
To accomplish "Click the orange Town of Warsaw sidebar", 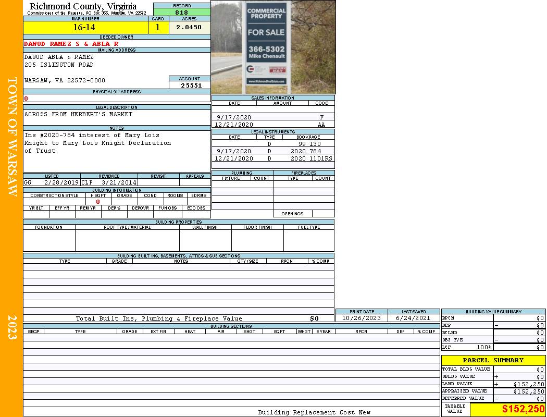I will [11, 208].
